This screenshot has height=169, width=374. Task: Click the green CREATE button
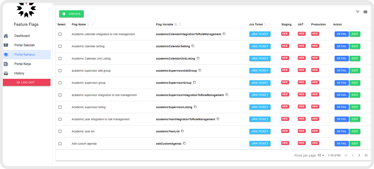click(x=71, y=14)
